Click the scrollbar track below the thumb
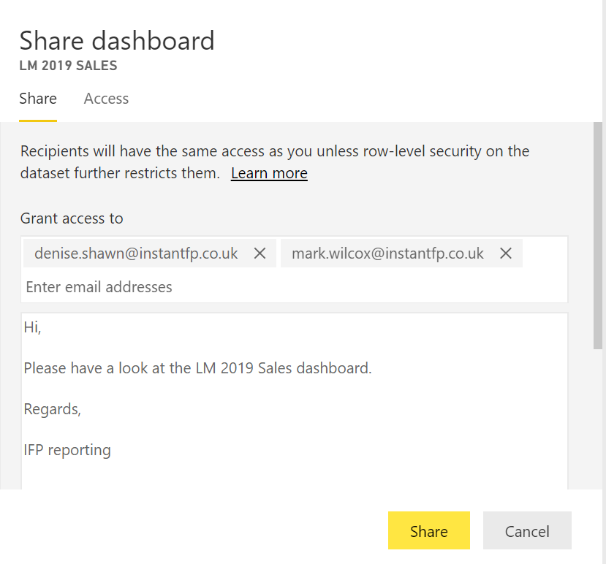The image size is (606, 564). (598, 416)
